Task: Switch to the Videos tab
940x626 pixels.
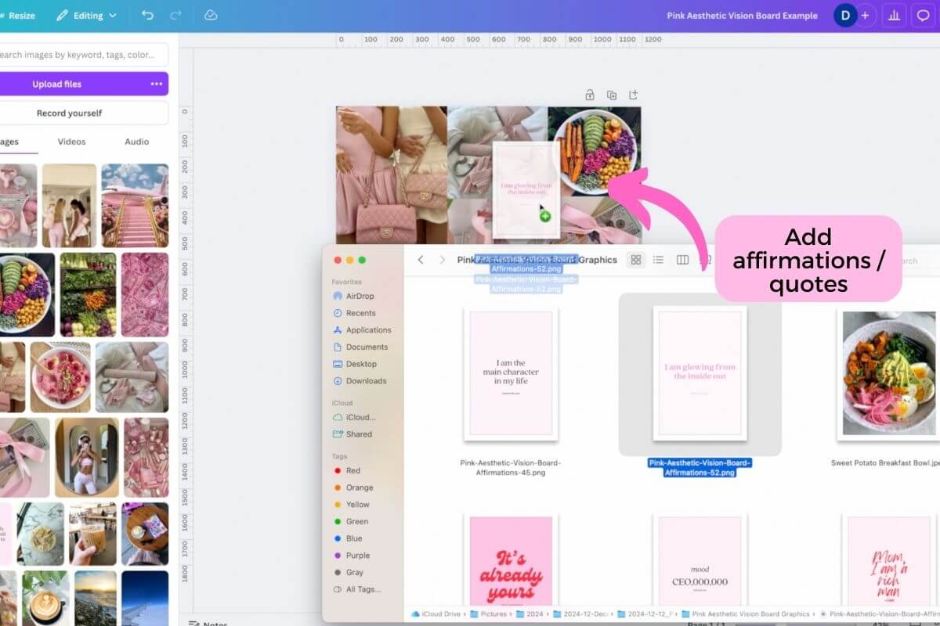Action: click(71, 142)
